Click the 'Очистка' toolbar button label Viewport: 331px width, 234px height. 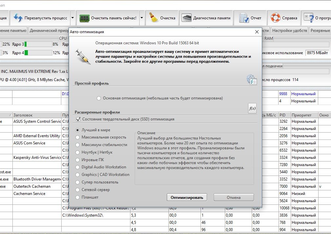pyautogui.click(x=167, y=18)
